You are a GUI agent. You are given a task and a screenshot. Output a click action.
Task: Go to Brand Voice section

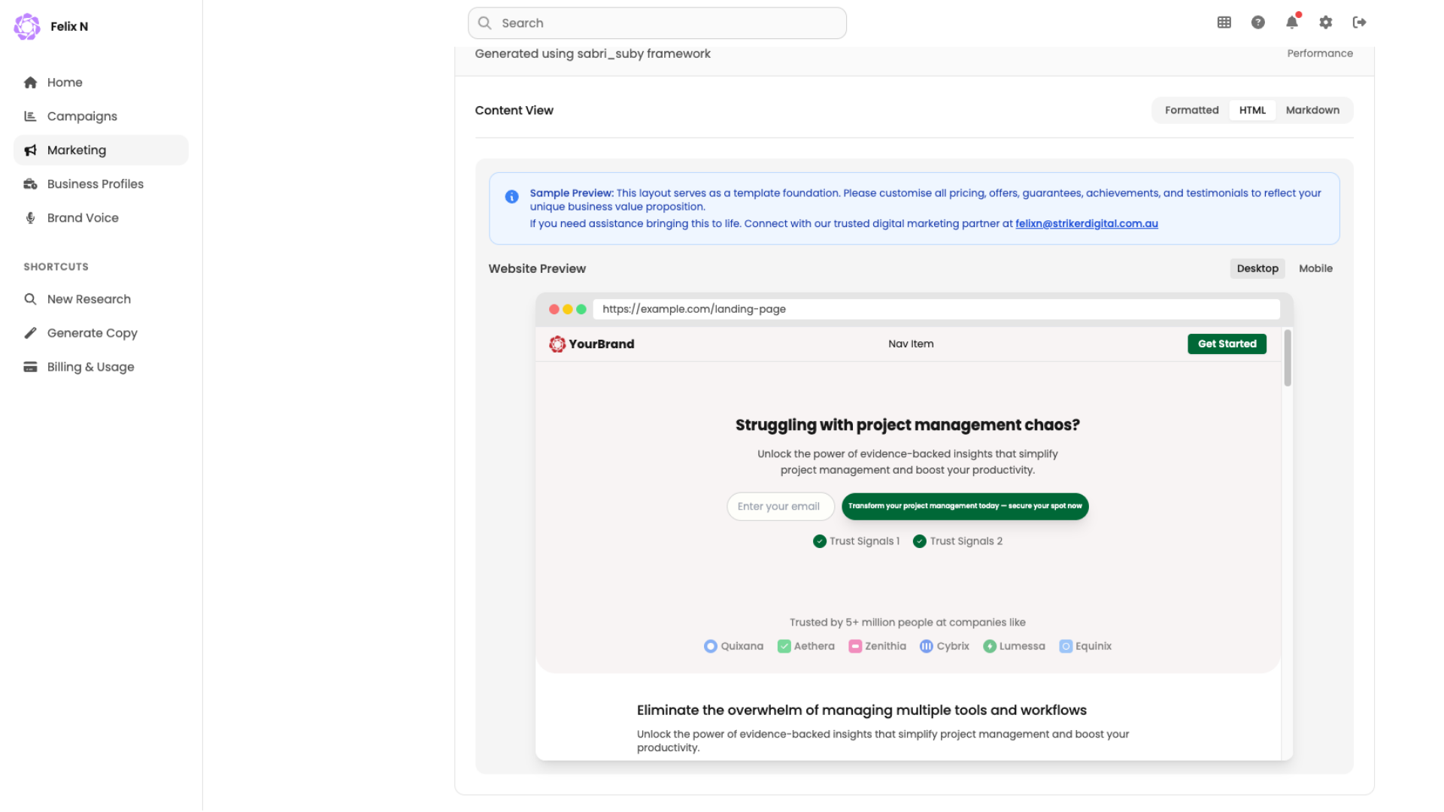(x=83, y=218)
